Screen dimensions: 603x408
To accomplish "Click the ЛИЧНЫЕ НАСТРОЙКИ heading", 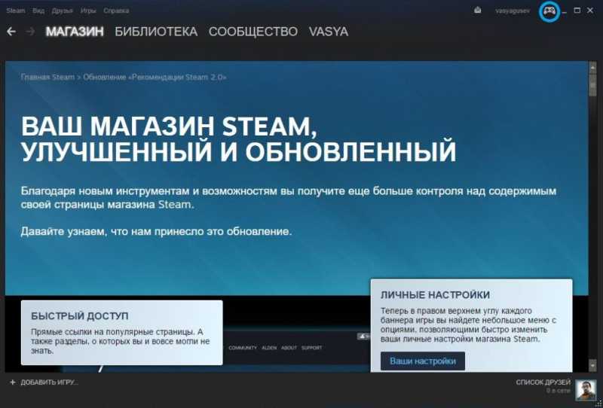I will coord(435,295).
